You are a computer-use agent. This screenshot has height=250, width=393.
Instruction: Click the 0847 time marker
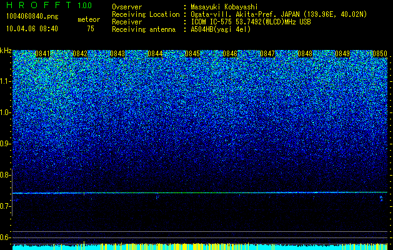[267, 54]
